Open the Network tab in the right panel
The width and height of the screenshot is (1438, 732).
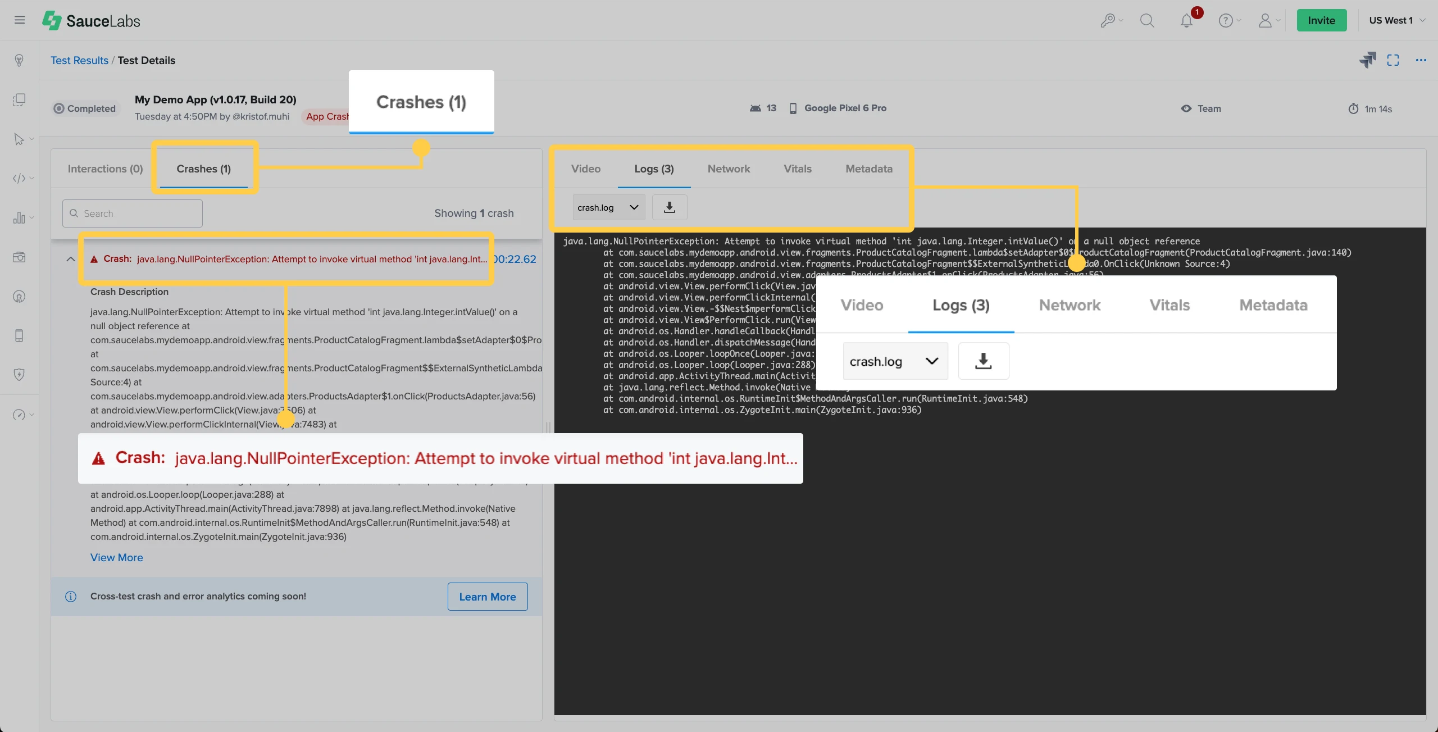728,169
